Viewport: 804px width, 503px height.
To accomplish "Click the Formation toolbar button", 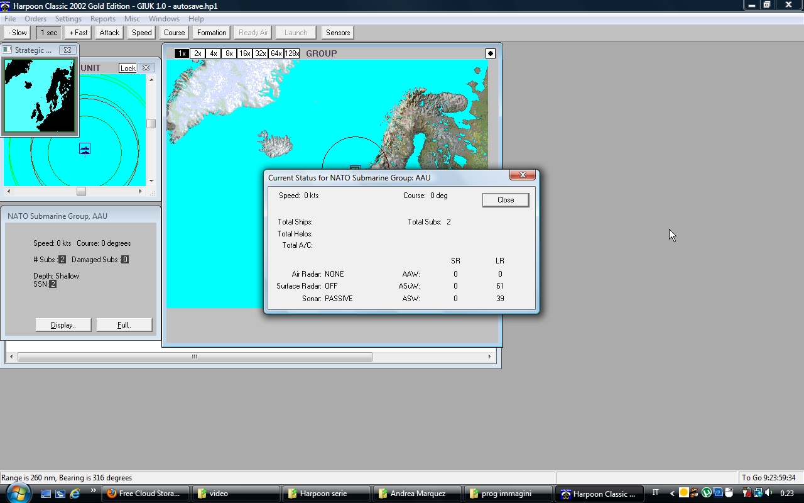I will click(212, 33).
